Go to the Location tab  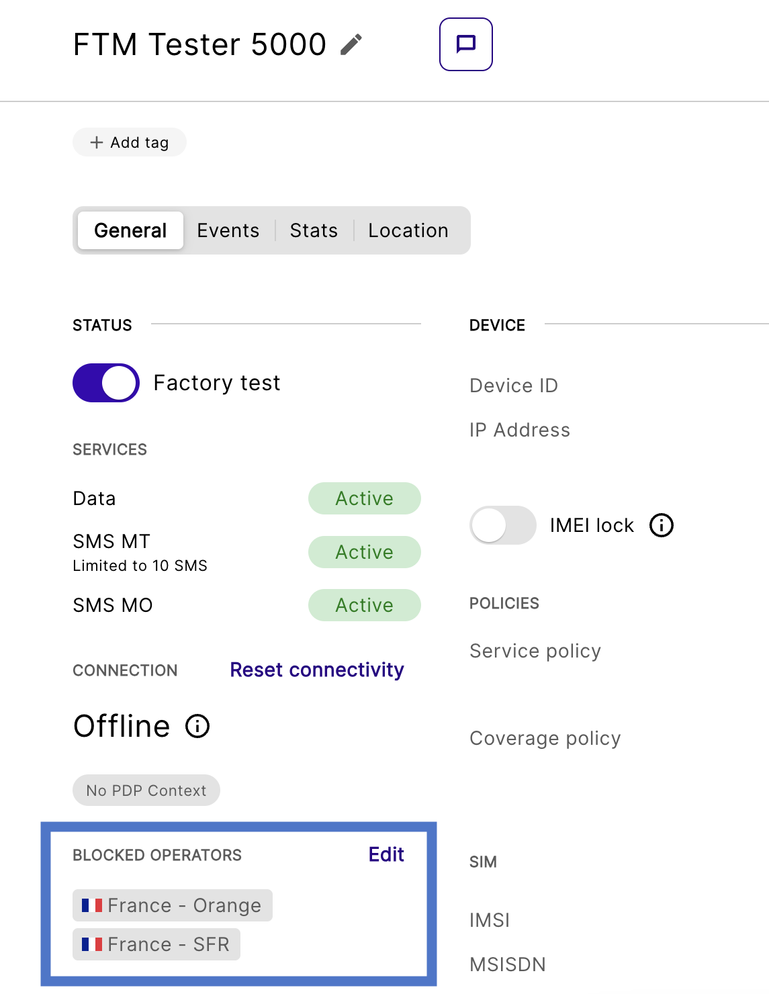(408, 230)
